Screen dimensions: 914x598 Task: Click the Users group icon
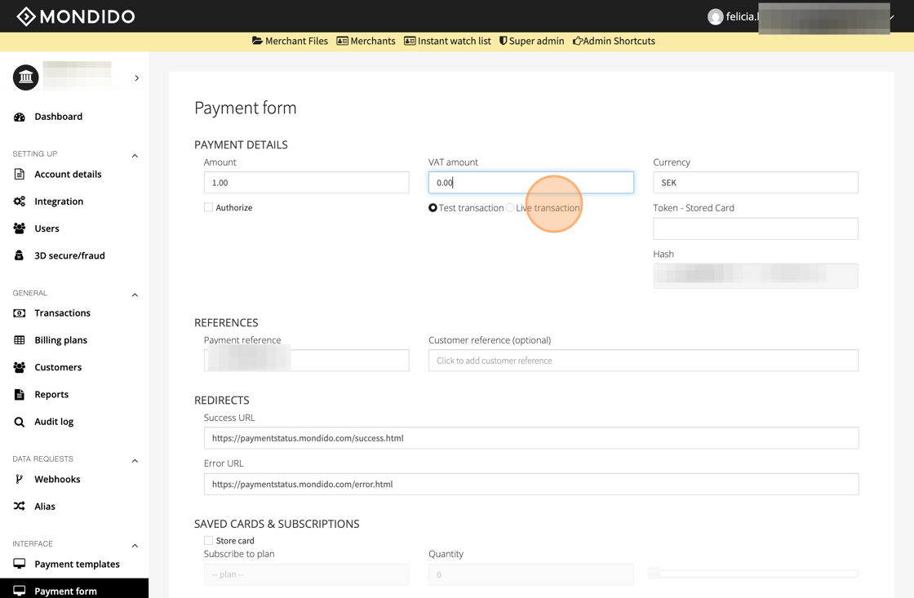[x=20, y=228]
